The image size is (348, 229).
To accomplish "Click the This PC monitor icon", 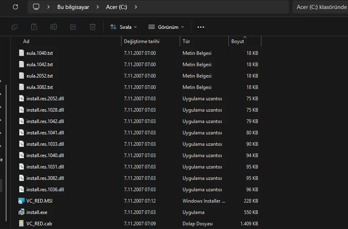I will coord(36,7).
